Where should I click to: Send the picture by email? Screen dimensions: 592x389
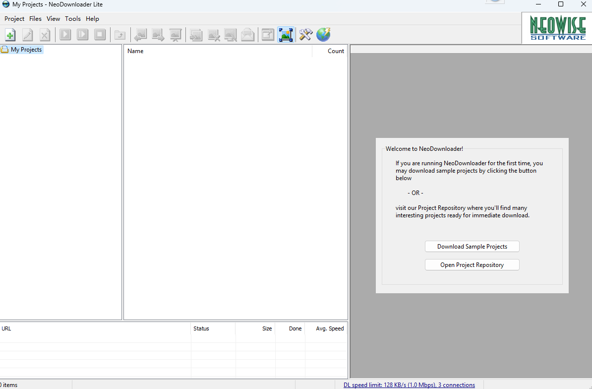pyautogui.click(x=247, y=34)
